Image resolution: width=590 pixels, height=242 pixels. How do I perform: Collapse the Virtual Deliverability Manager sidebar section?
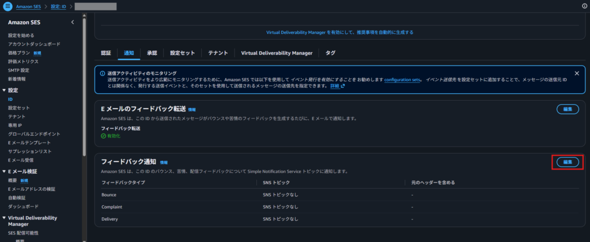click(4, 218)
